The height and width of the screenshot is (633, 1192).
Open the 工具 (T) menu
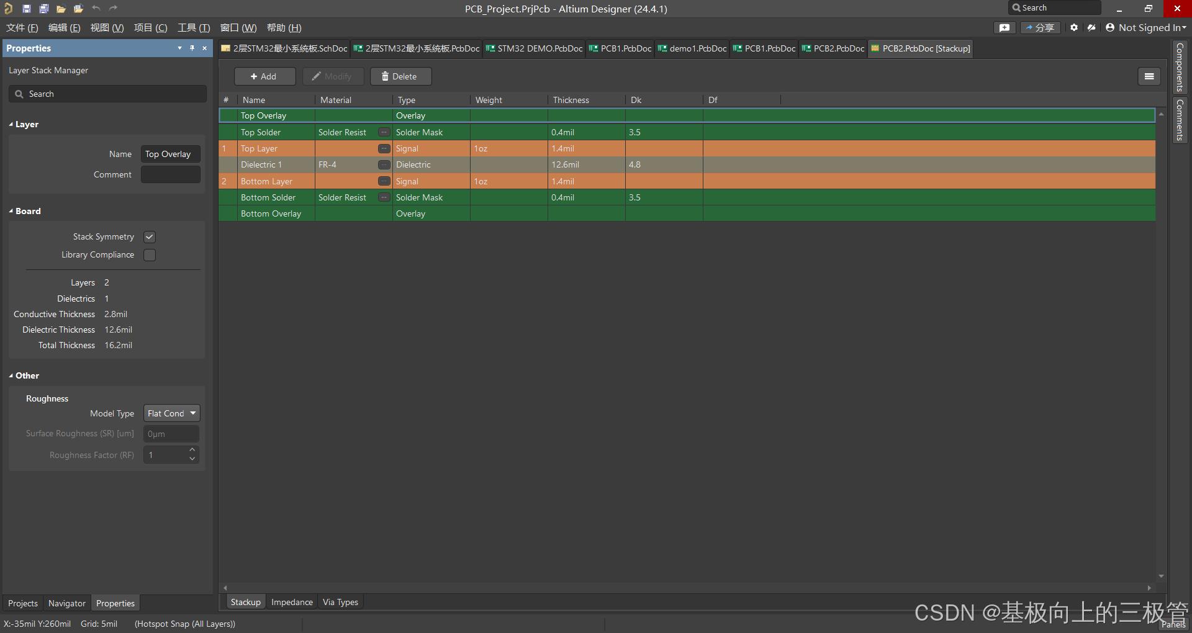tap(194, 27)
